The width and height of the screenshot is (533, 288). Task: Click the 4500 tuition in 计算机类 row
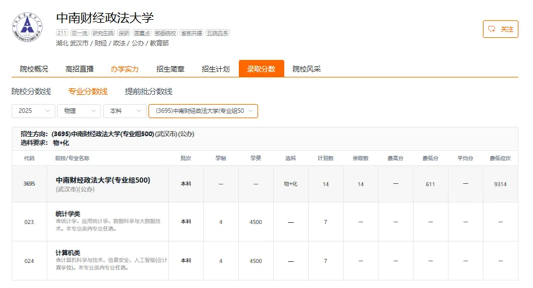coord(256,261)
